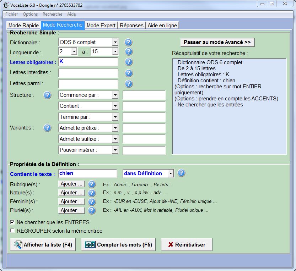Image resolution: width=296 pixels, height=271 pixels.
Task: Expand the Admet le suffixe dropdown
Action: coord(115,139)
